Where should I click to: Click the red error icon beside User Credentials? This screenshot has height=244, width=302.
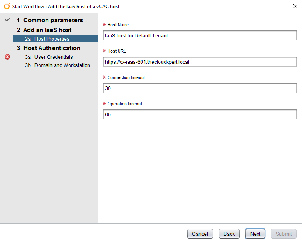click(x=7, y=57)
